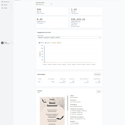Viewport: 125px width, 125px height.
Task: Click the tall Delivered bar in chart
Action: pyautogui.click(x=44, y=54)
